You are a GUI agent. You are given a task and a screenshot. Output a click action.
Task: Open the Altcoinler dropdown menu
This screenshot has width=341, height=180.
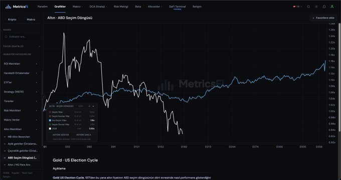click(155, 6)
